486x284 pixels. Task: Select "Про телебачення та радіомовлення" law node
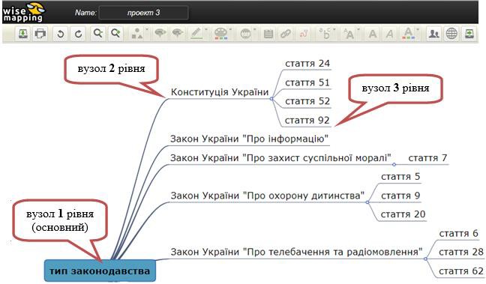click(x=296, y=252)
